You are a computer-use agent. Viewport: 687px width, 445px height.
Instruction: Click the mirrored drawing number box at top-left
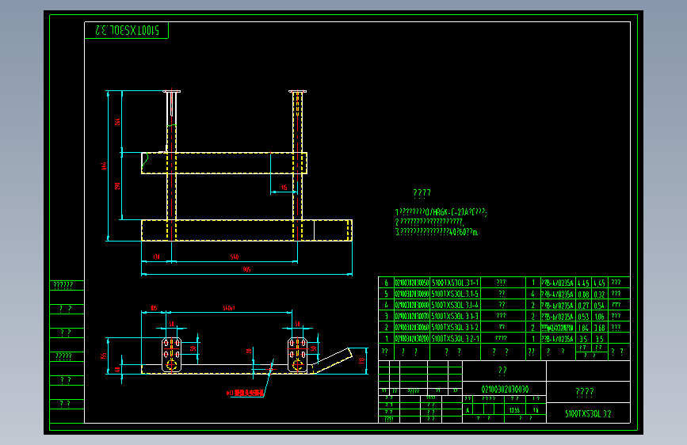click(127, 30)
